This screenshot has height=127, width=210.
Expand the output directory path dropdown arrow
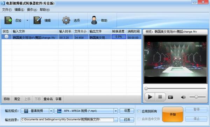point(116,120)
